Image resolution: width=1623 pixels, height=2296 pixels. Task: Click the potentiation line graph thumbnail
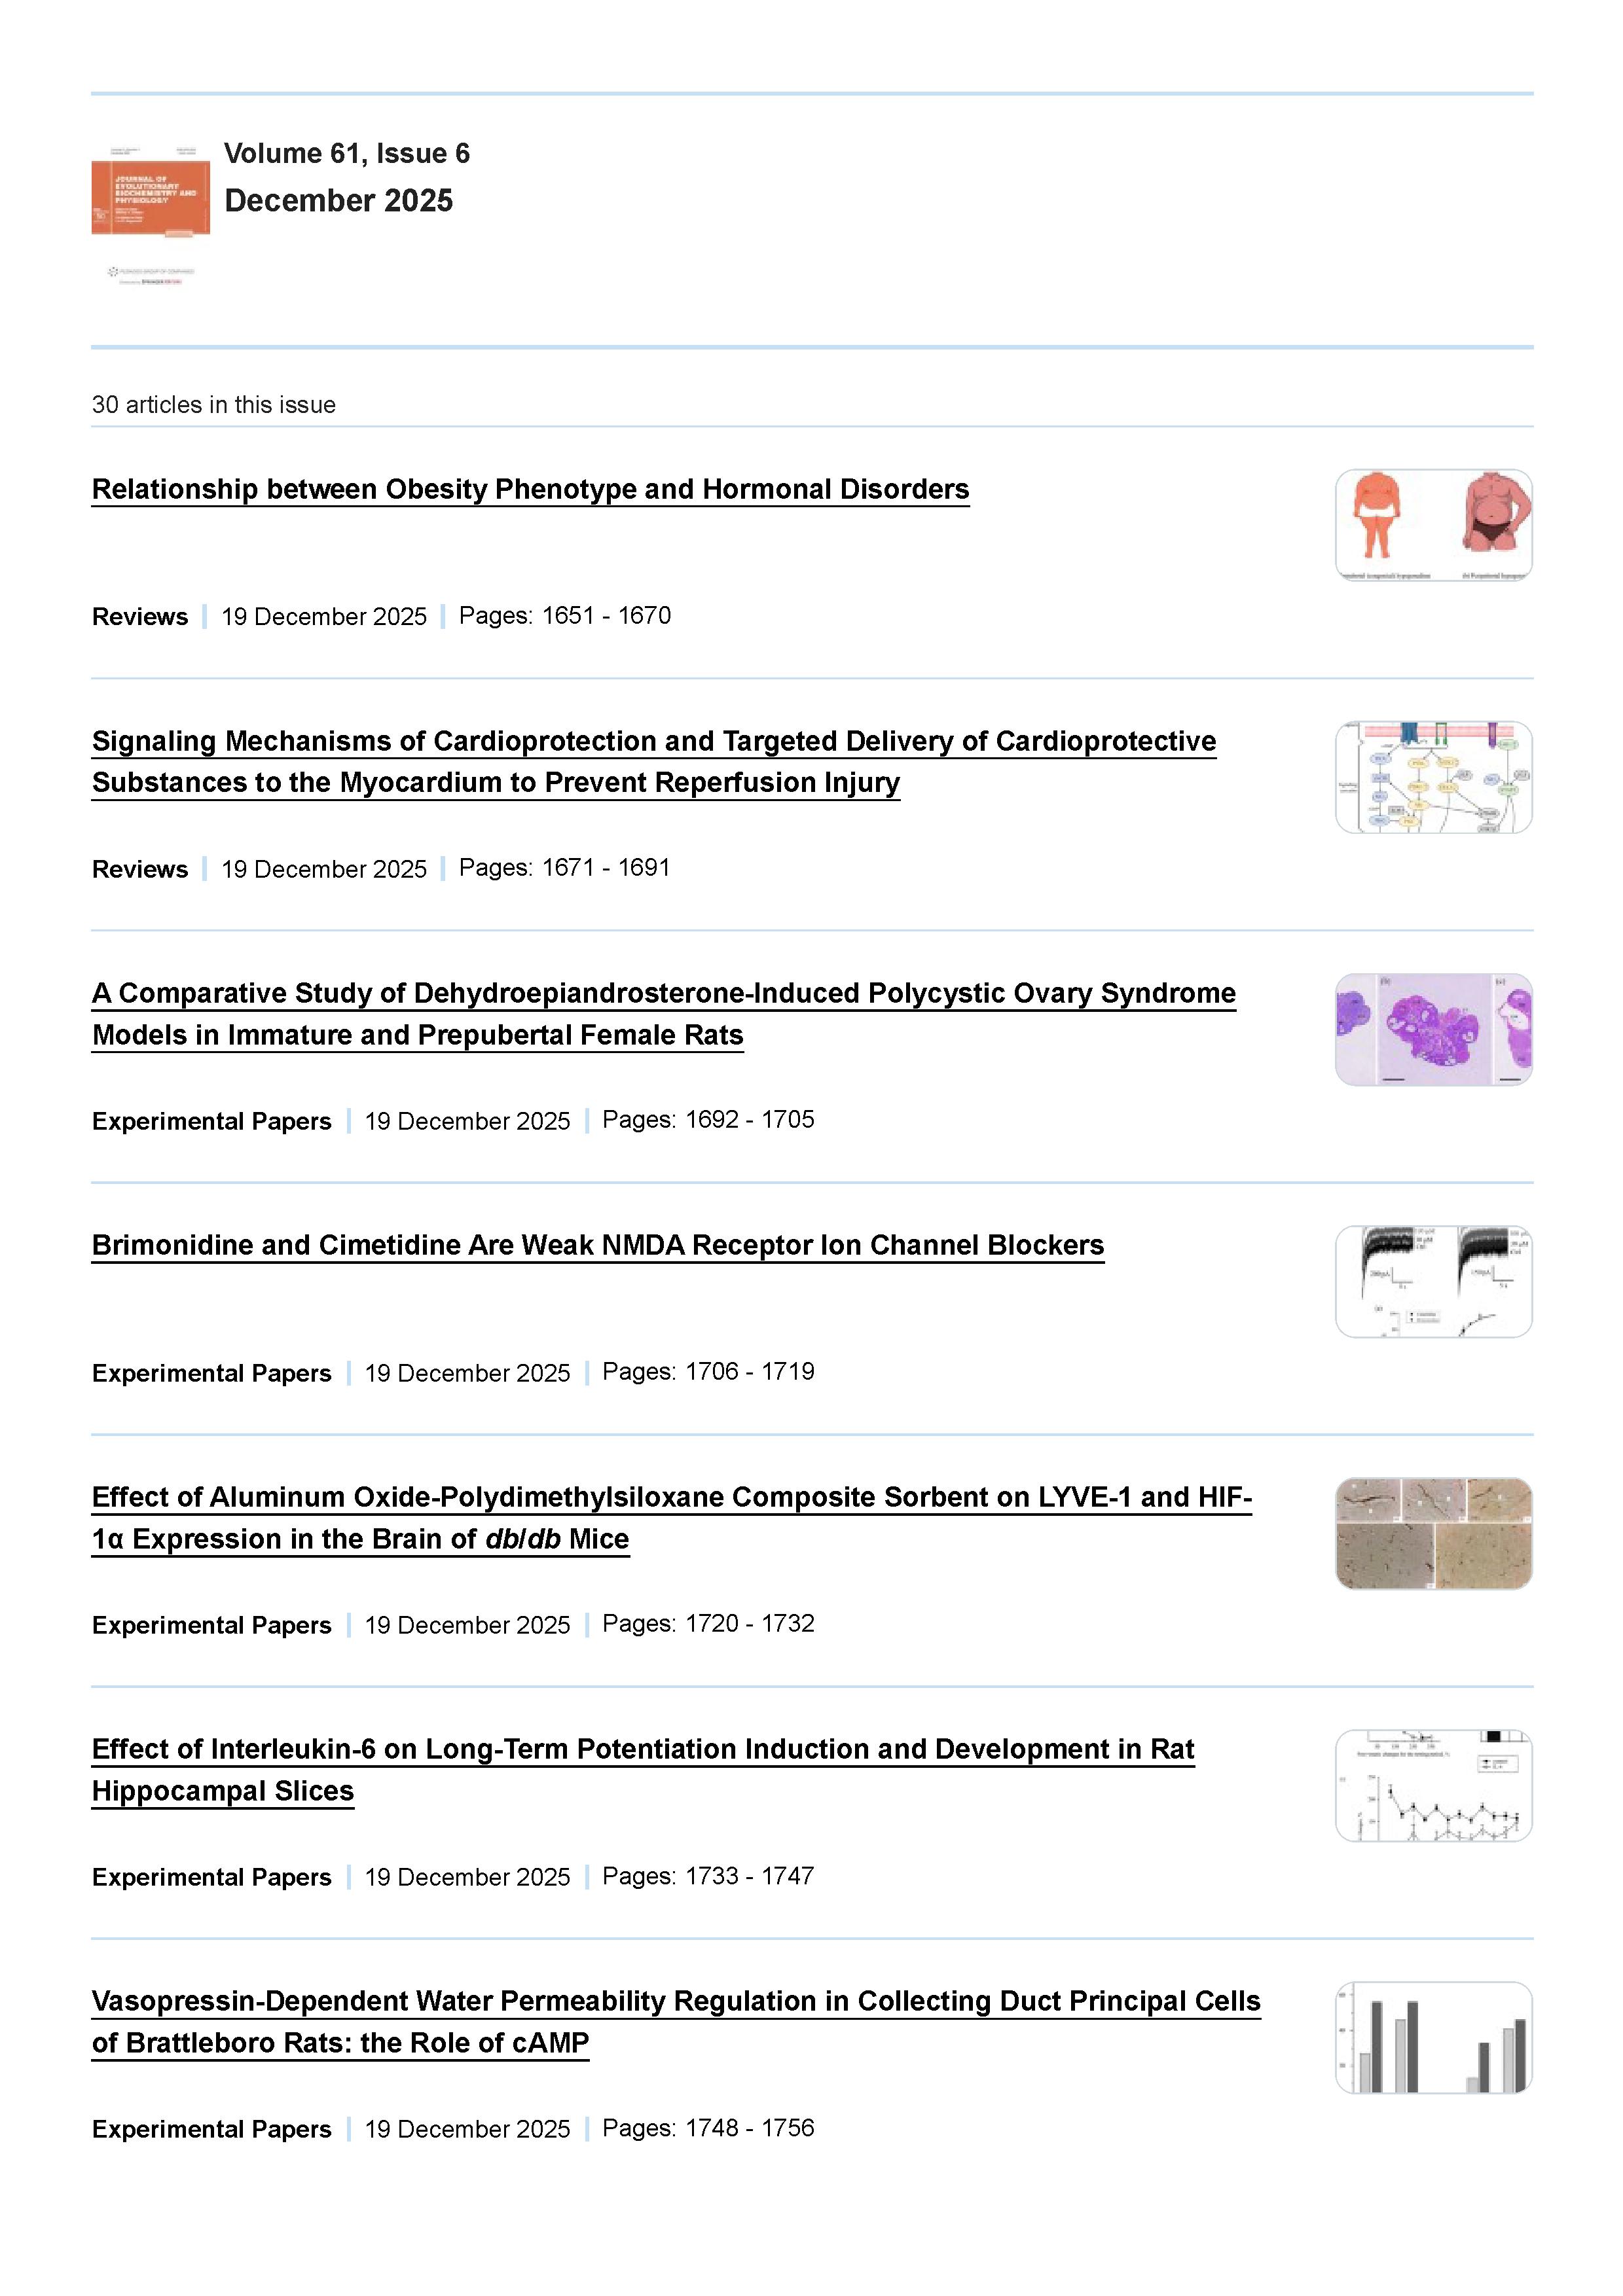[x=1433, y=1785]
